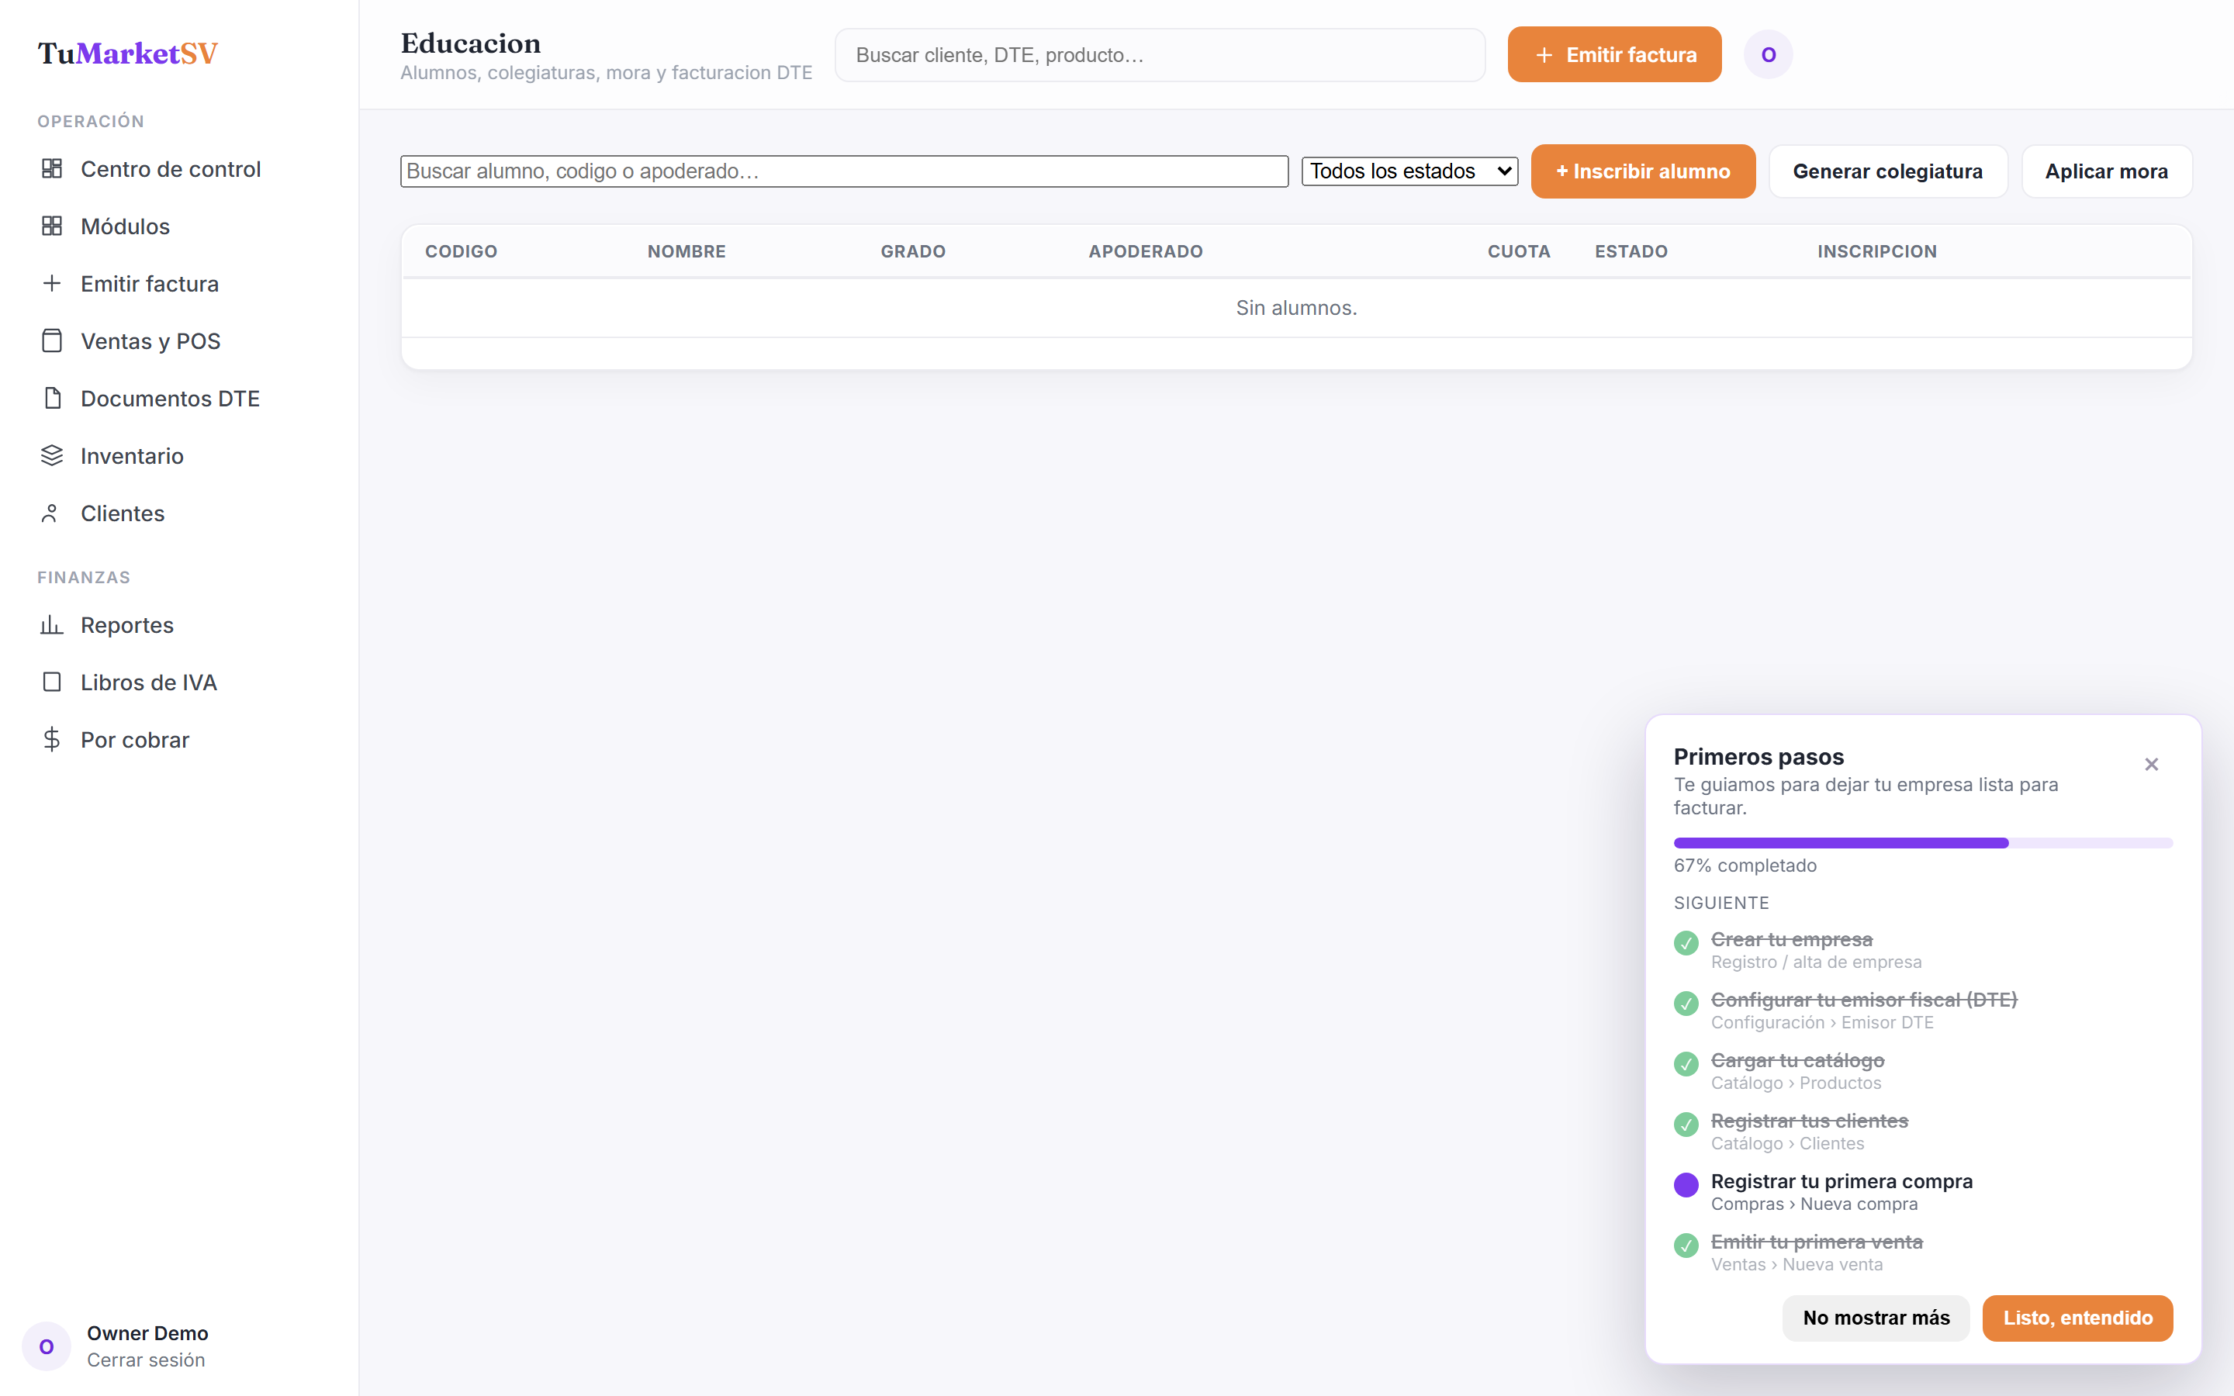Click the GRADO column header
Viewport: 2234px width, 1396px height.
tap(912, 251)
